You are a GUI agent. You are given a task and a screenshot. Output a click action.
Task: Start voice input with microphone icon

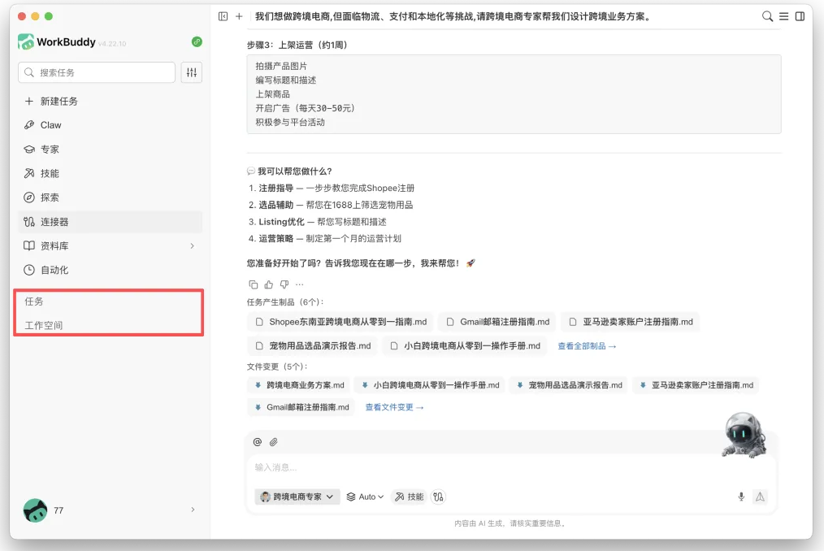741,497
